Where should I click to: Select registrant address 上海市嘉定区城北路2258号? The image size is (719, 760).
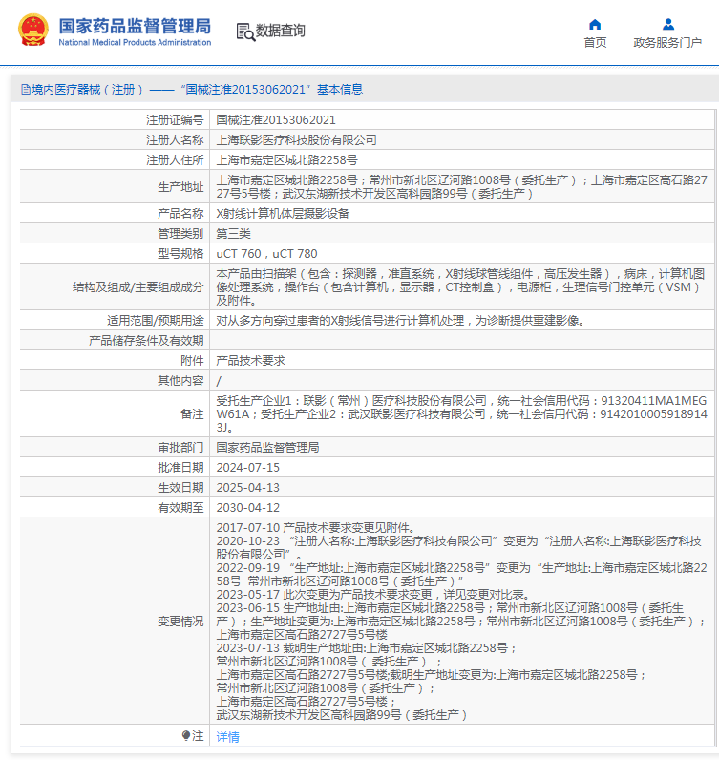(x=287, y=160)
